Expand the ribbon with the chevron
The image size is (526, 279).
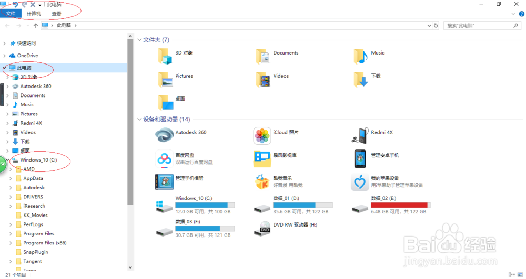[x=513, y=14]
